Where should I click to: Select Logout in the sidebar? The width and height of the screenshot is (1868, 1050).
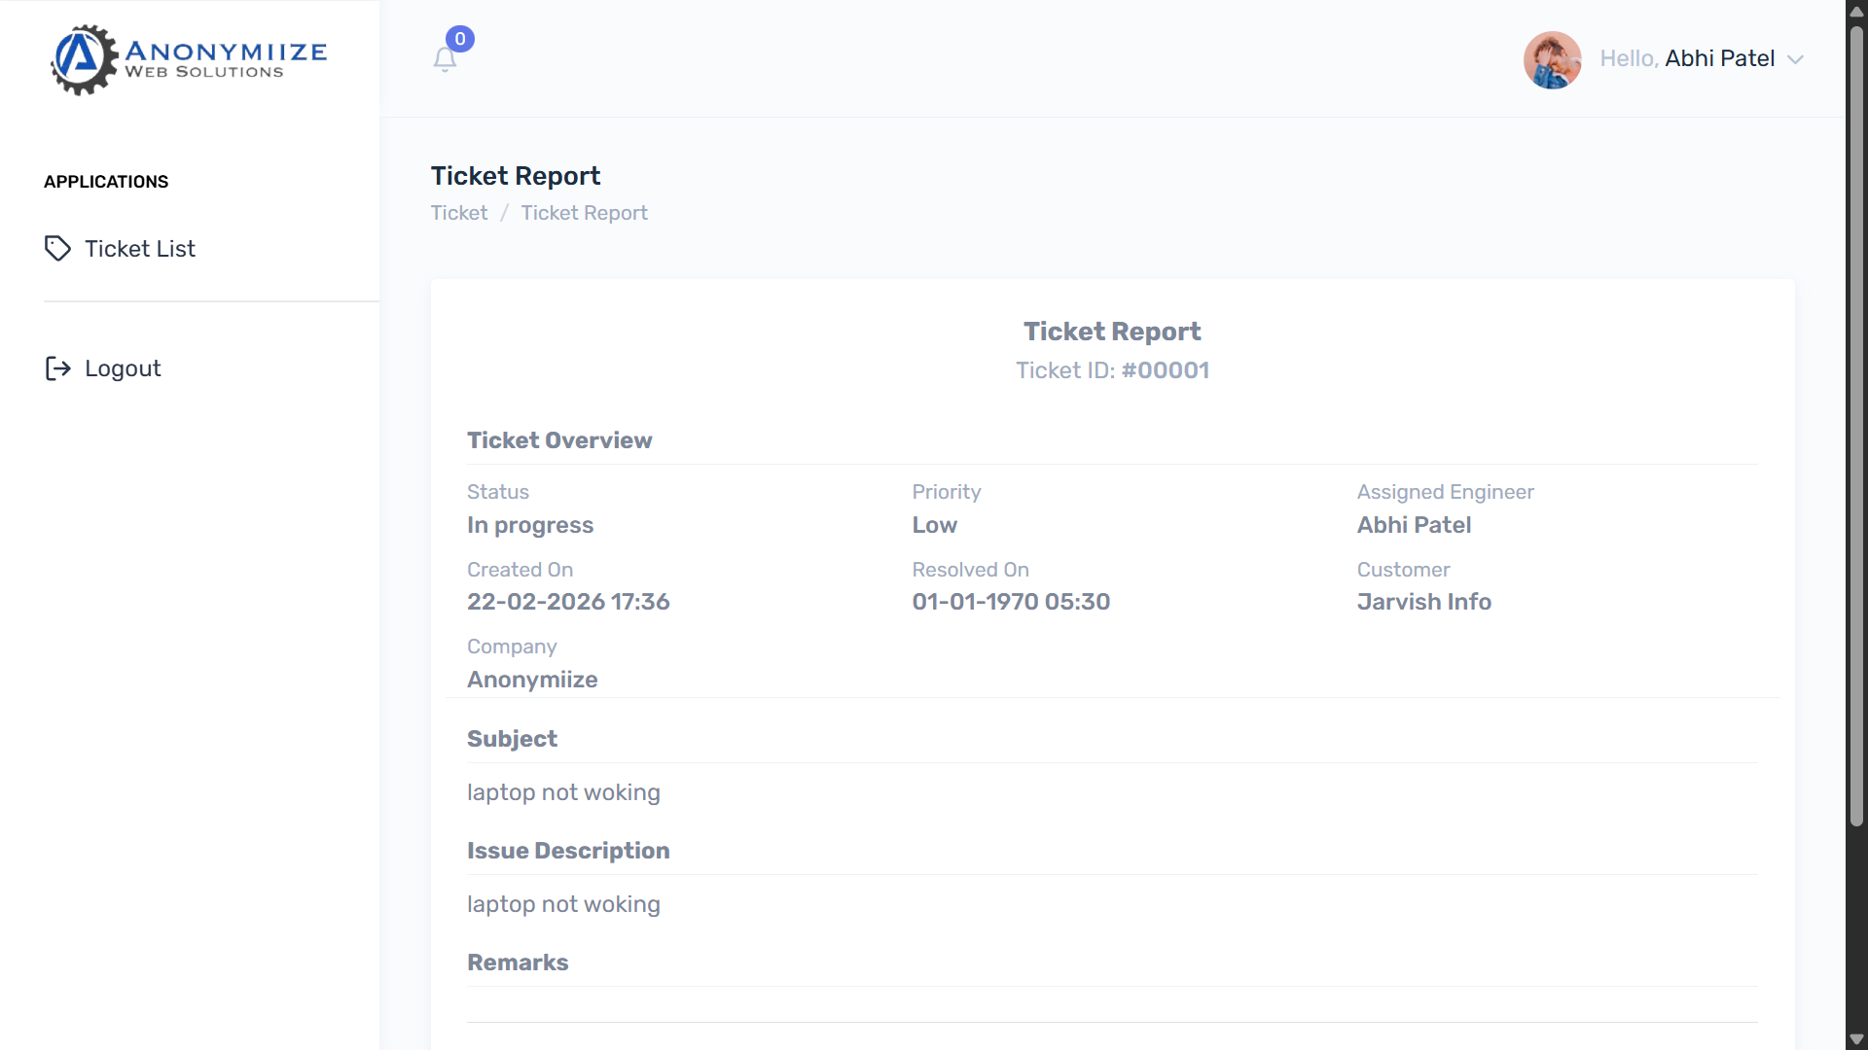(103, 368)
